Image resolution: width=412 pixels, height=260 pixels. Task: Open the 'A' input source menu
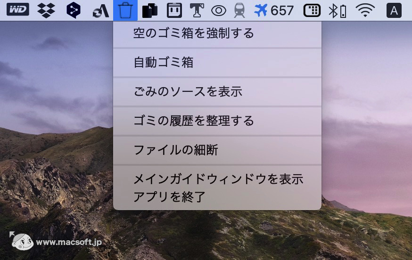[394, 10]
